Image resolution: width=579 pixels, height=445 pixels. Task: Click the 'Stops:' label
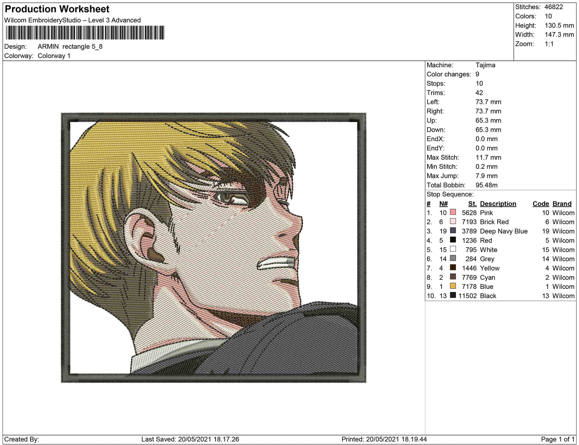pos(436,83)
